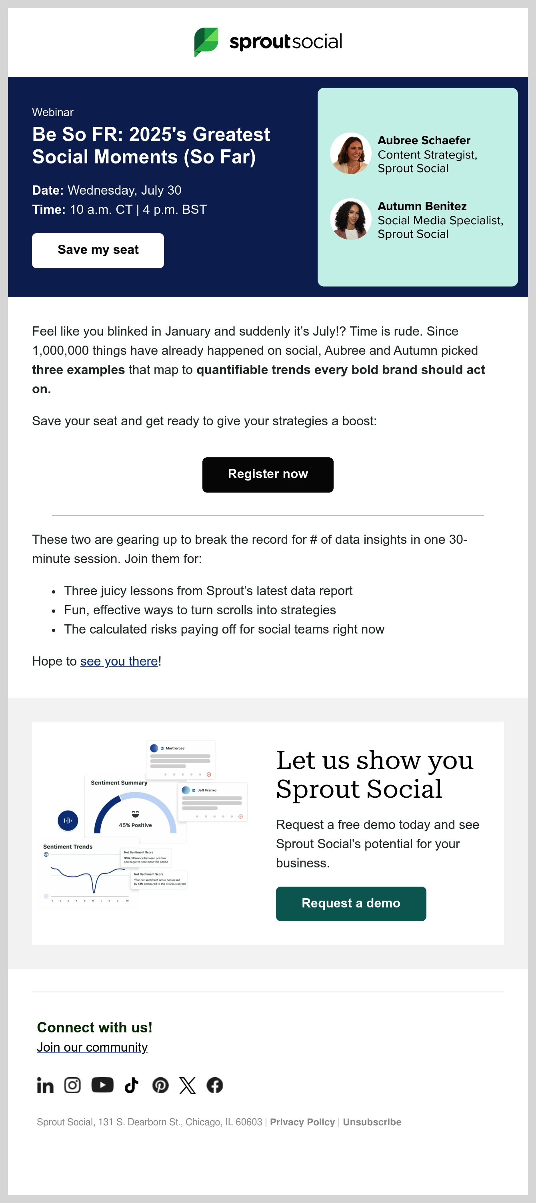Screen dimensions: 536x1203
Task: Click the 'Let us show you Sprout Social' heading
Action: [374, 774]
